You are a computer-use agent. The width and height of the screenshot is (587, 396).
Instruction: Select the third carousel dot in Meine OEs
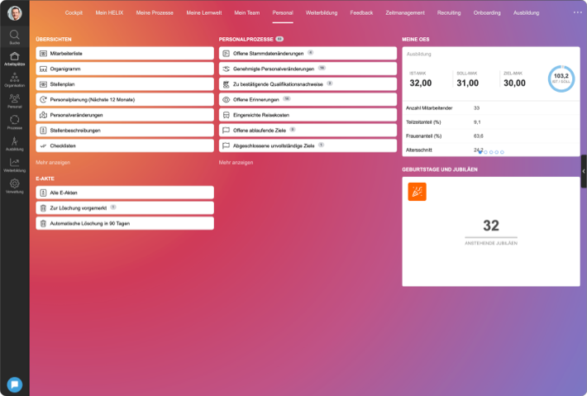[x=491, y=152]
